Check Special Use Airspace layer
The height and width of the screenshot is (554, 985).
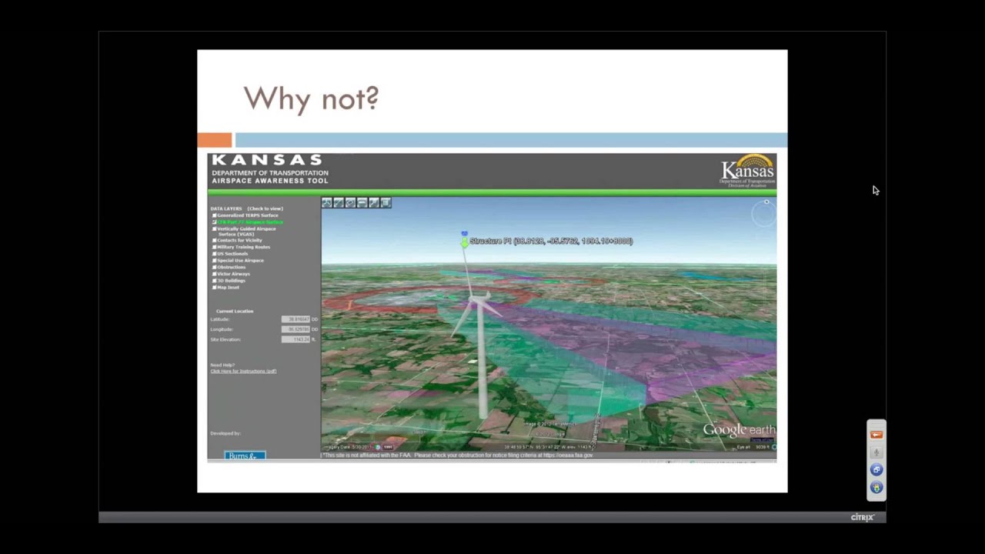coord(215,260)
